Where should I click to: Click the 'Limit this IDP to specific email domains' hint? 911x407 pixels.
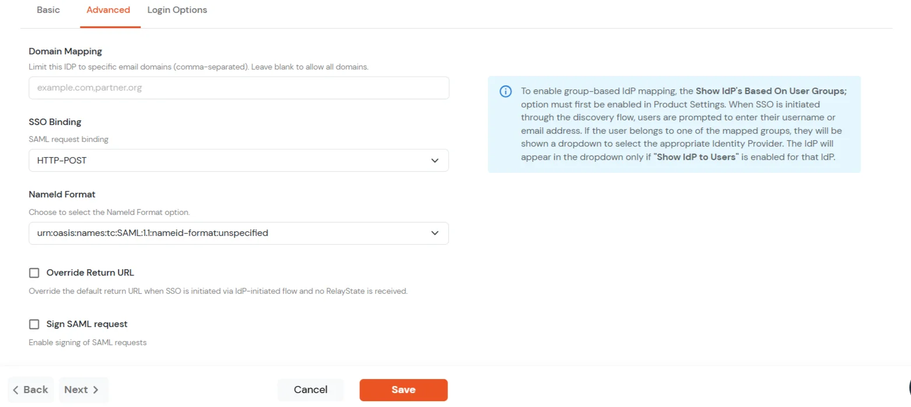coord(198,67)
